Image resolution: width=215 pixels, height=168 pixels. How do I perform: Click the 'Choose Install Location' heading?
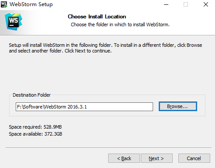tap(97, 17)
